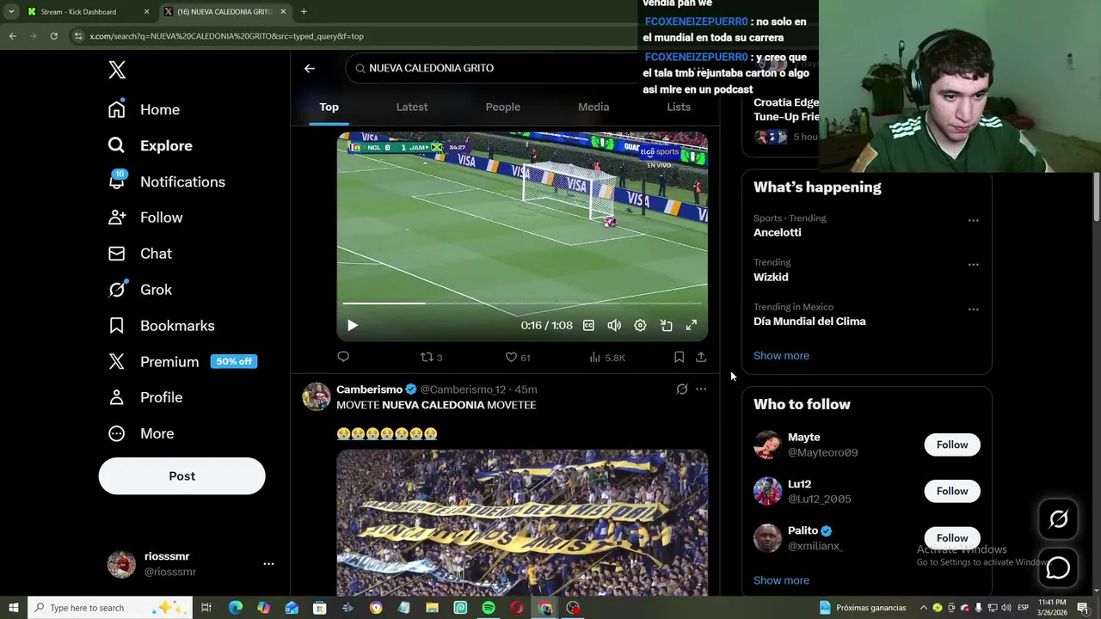The width and height of the screenshot is (1101, 619).
Task: Open More menu in sidebar
Action: pos(140,433)
